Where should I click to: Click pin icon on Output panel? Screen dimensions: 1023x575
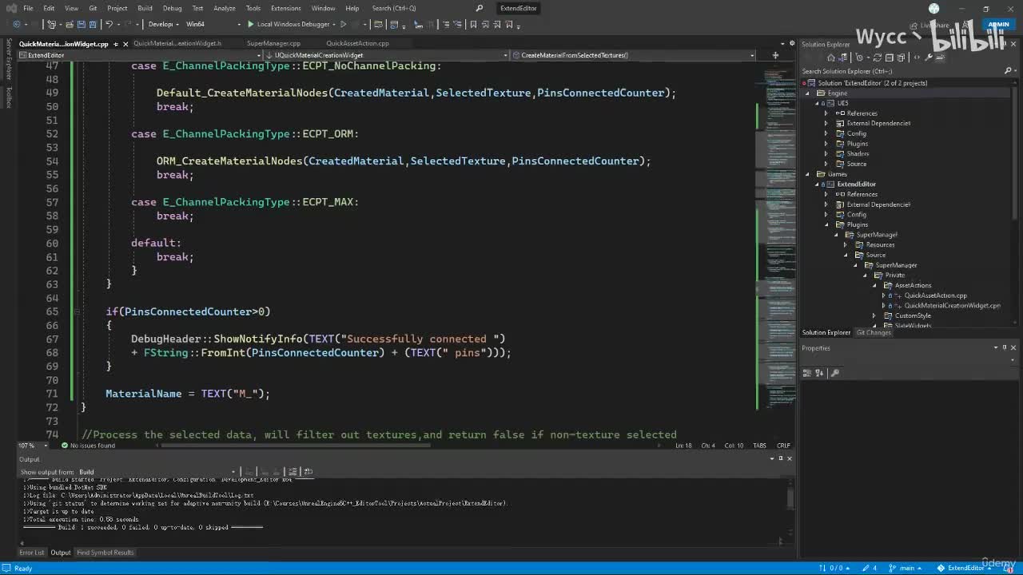[781, 458]
